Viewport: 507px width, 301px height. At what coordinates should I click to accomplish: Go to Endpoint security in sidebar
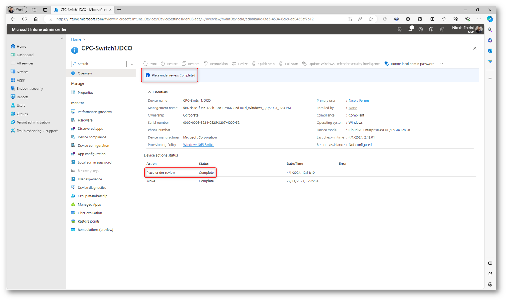[x=30, y=89]
